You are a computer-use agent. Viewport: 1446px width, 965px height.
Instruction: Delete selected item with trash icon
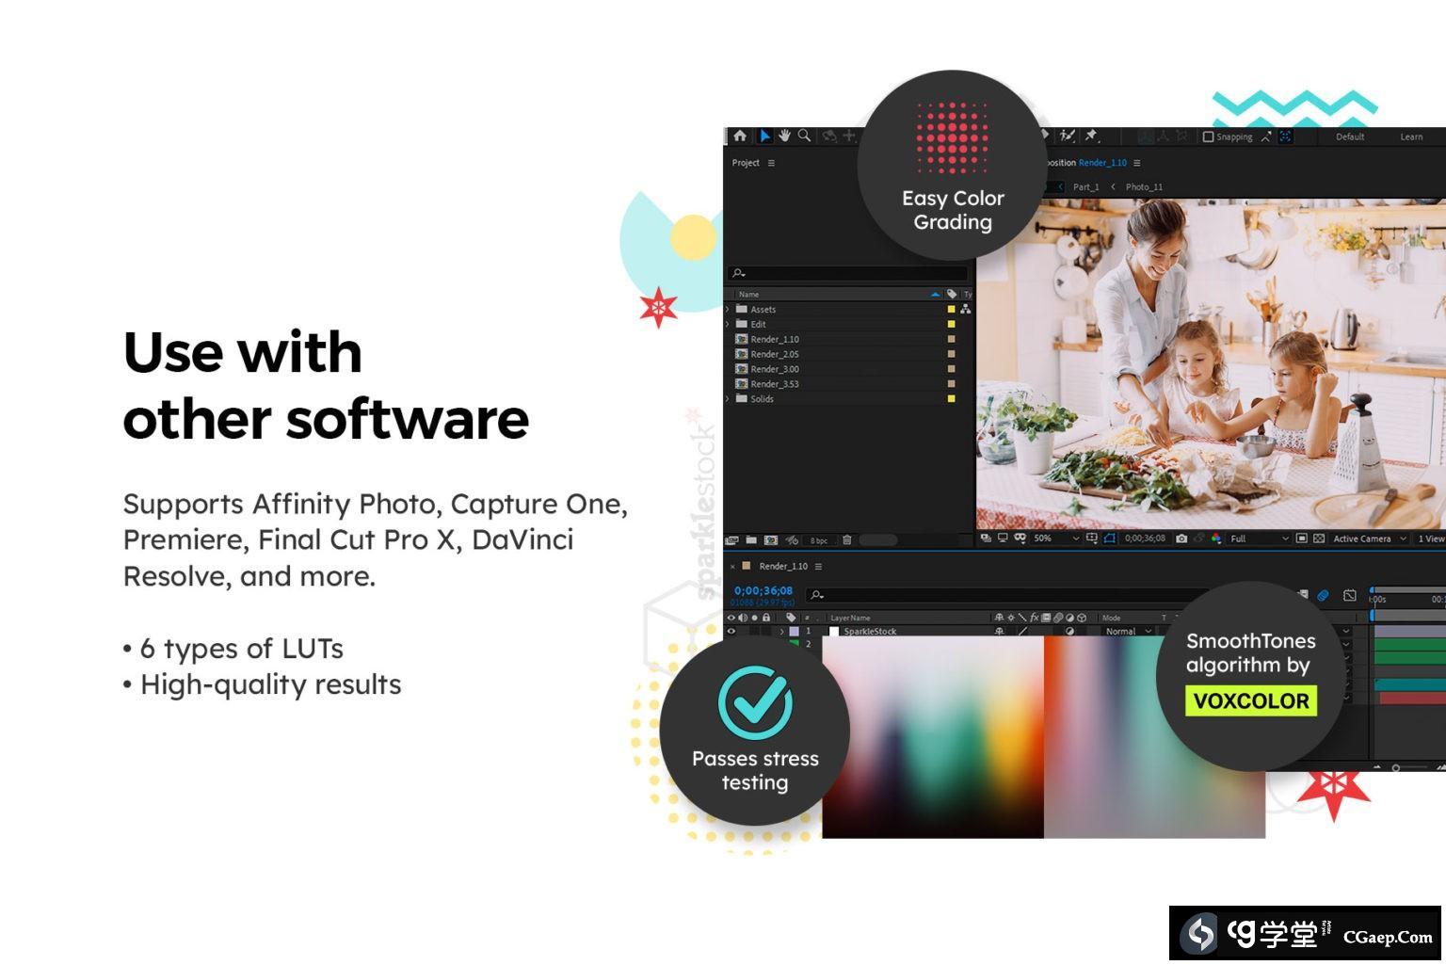[846, 540]
